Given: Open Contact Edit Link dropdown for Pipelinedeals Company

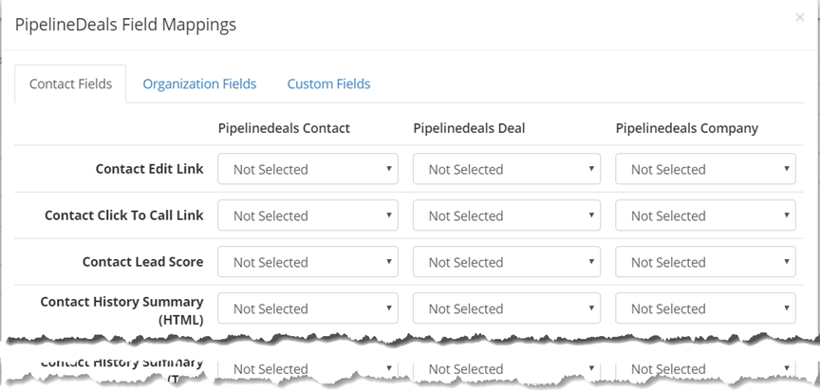Looking at the screenshot, I should (705, 169).
